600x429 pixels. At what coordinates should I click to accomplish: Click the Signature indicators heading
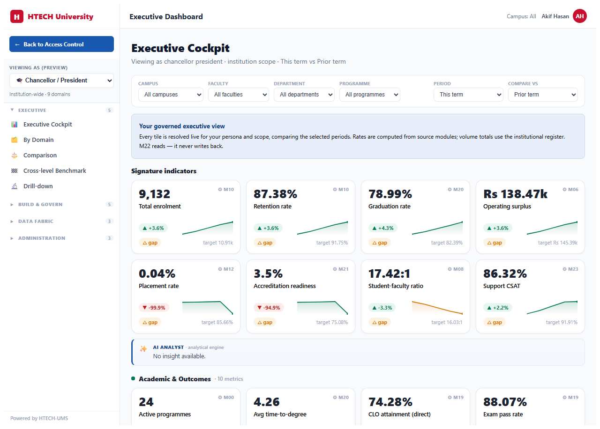(x=164, y=171)
